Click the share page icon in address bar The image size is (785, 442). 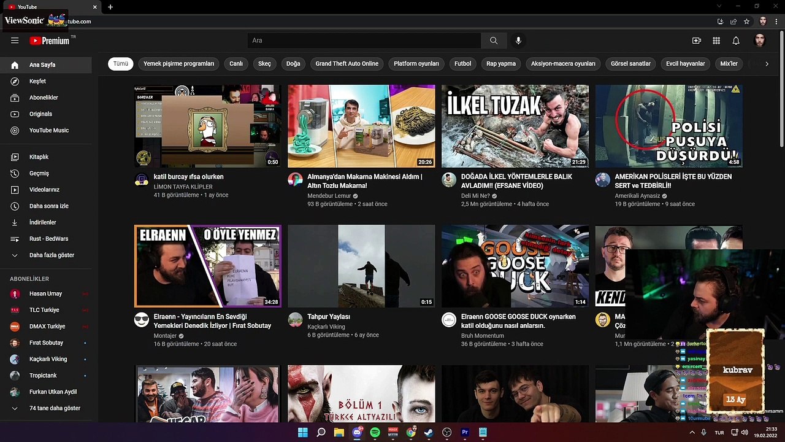click(x=733, y=21)
